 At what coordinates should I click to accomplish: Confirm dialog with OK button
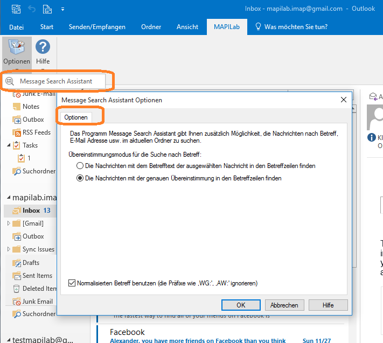tap(241, 305)
